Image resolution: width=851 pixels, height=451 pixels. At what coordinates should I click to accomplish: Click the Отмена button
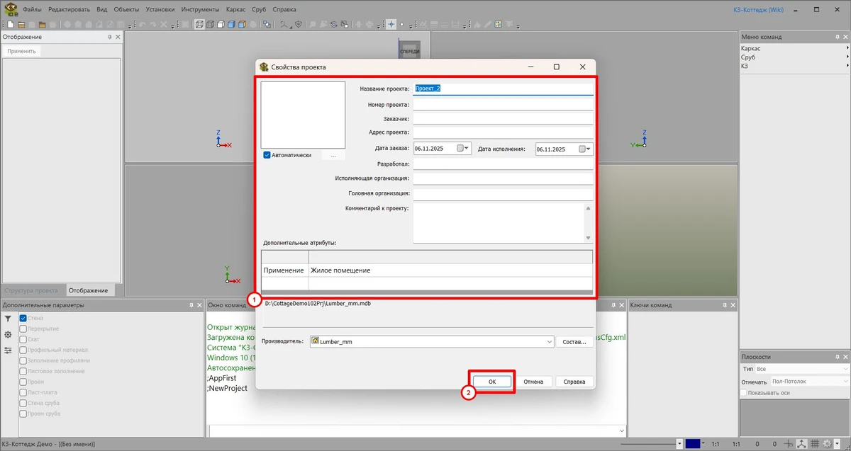pos(533,382)
